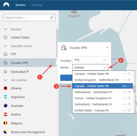
Task: Click the server dropdown list scrollbar
Action: [x=134, y=89]
